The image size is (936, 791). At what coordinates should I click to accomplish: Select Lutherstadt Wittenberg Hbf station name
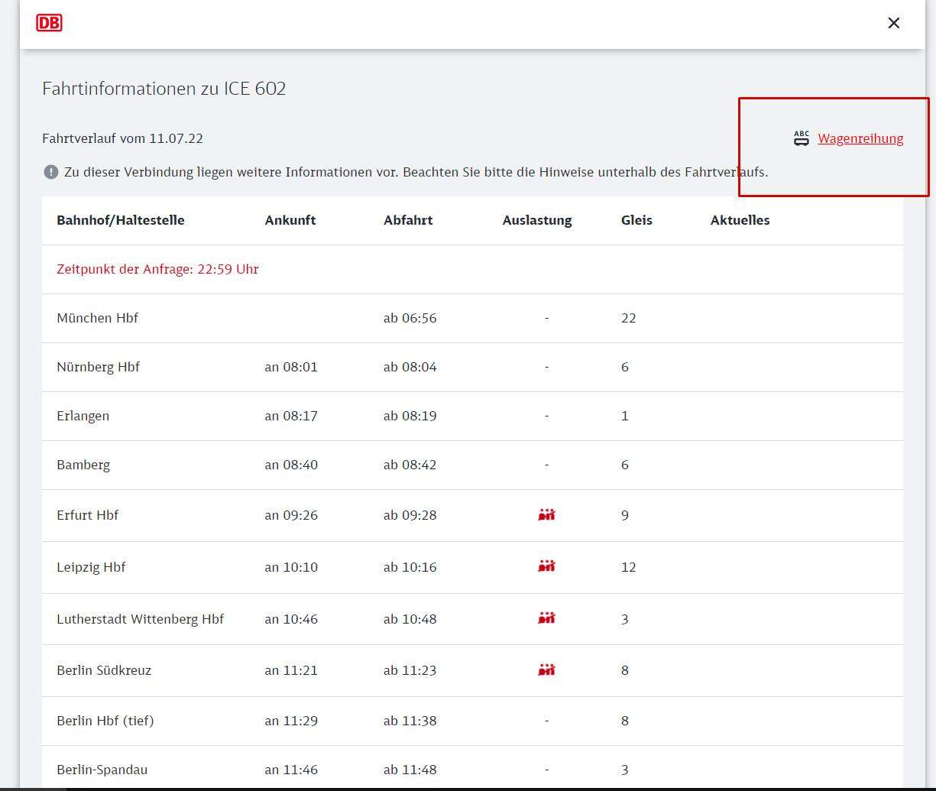click(140, 619)
